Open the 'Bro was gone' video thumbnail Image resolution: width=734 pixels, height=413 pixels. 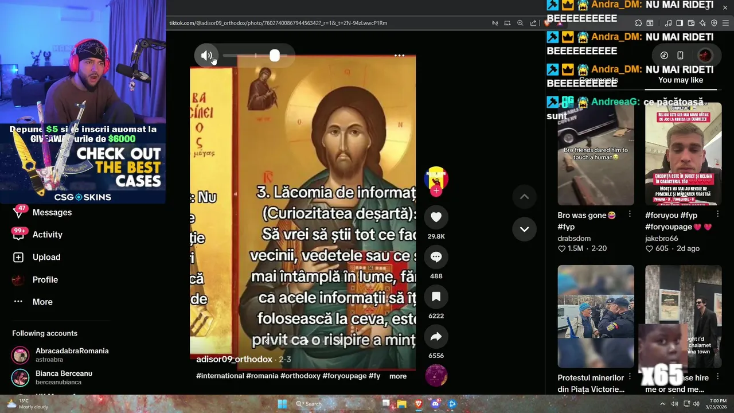596,154
